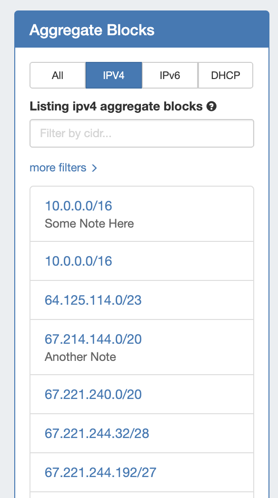Screen dimensions: 278x498
Task: Switch to the All tab
Action: [58, 75]
